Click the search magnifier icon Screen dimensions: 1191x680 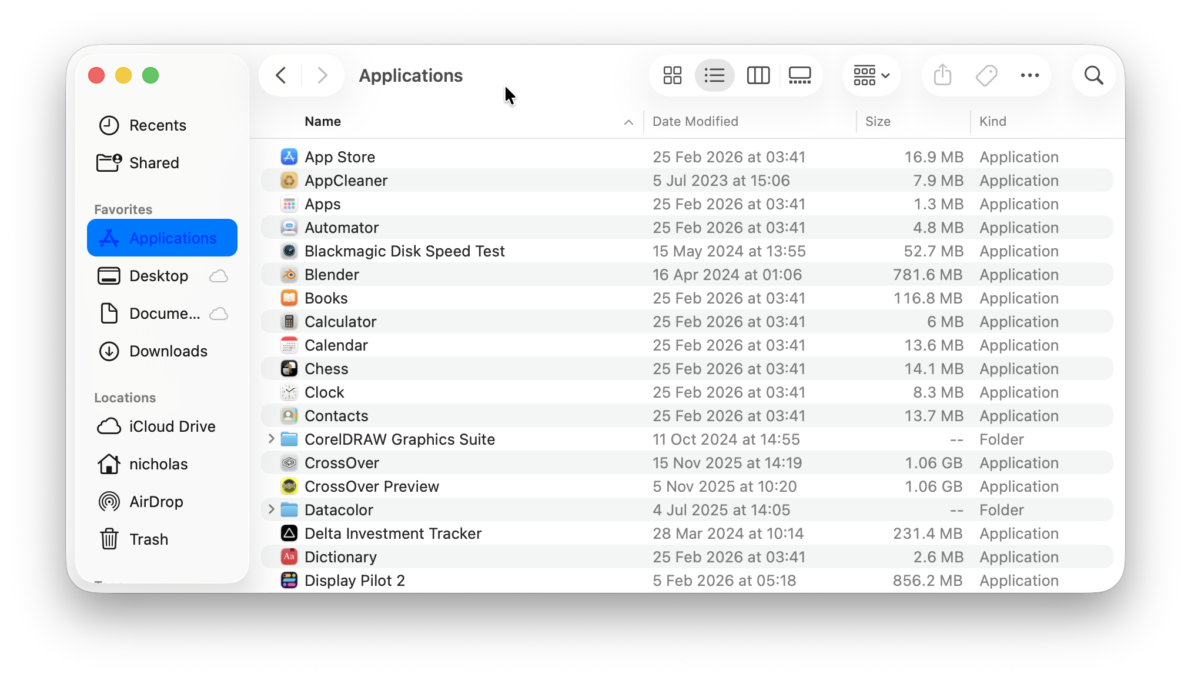click(1093, 75)
